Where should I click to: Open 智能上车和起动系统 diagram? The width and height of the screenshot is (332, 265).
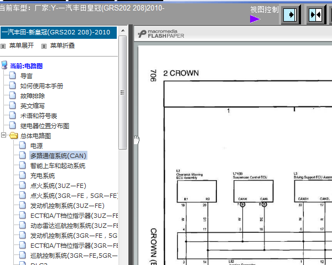tap(58, 166)
